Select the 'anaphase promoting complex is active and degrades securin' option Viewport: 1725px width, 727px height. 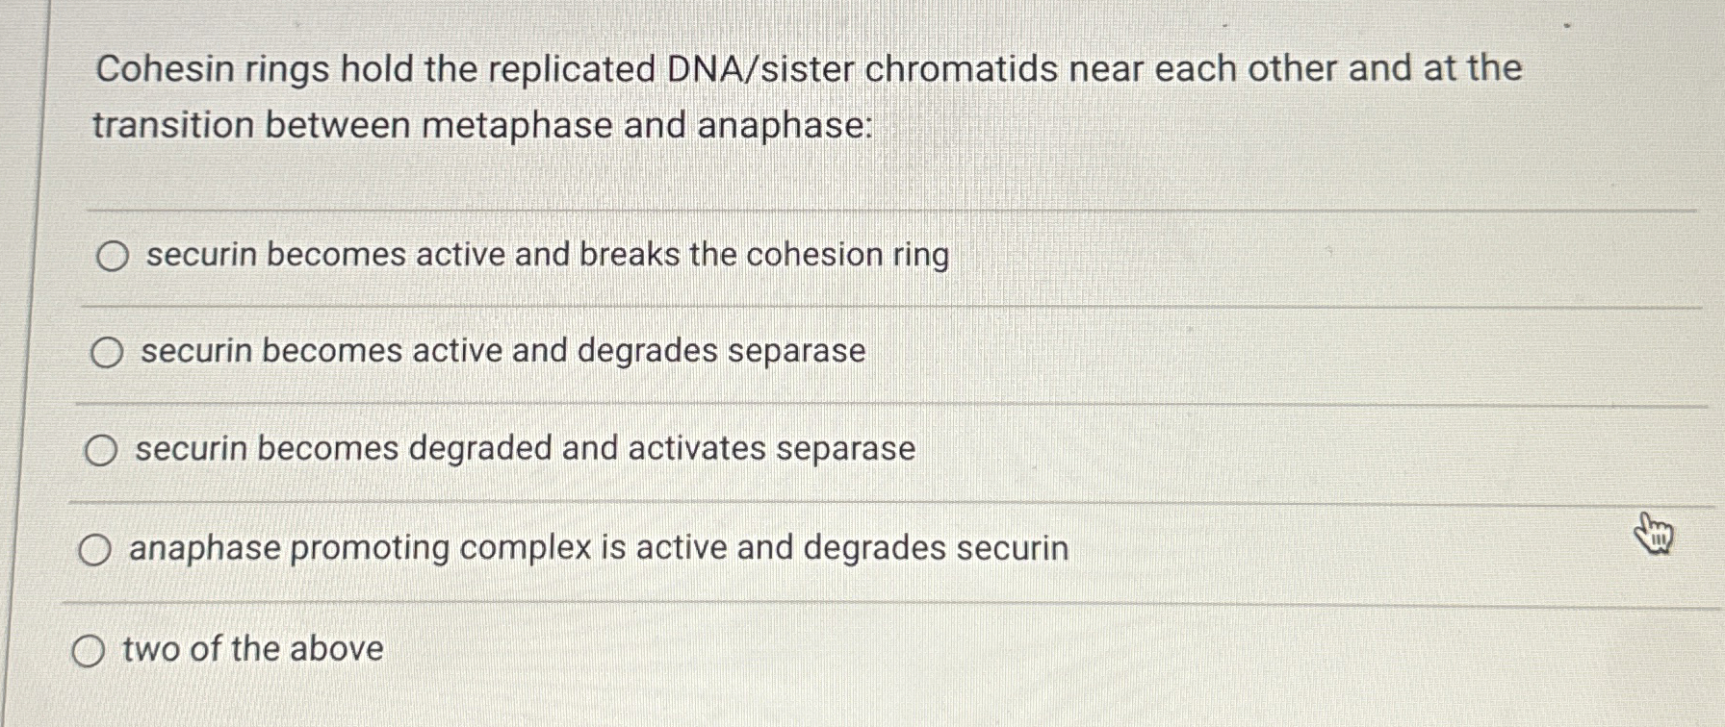(94, 548)
